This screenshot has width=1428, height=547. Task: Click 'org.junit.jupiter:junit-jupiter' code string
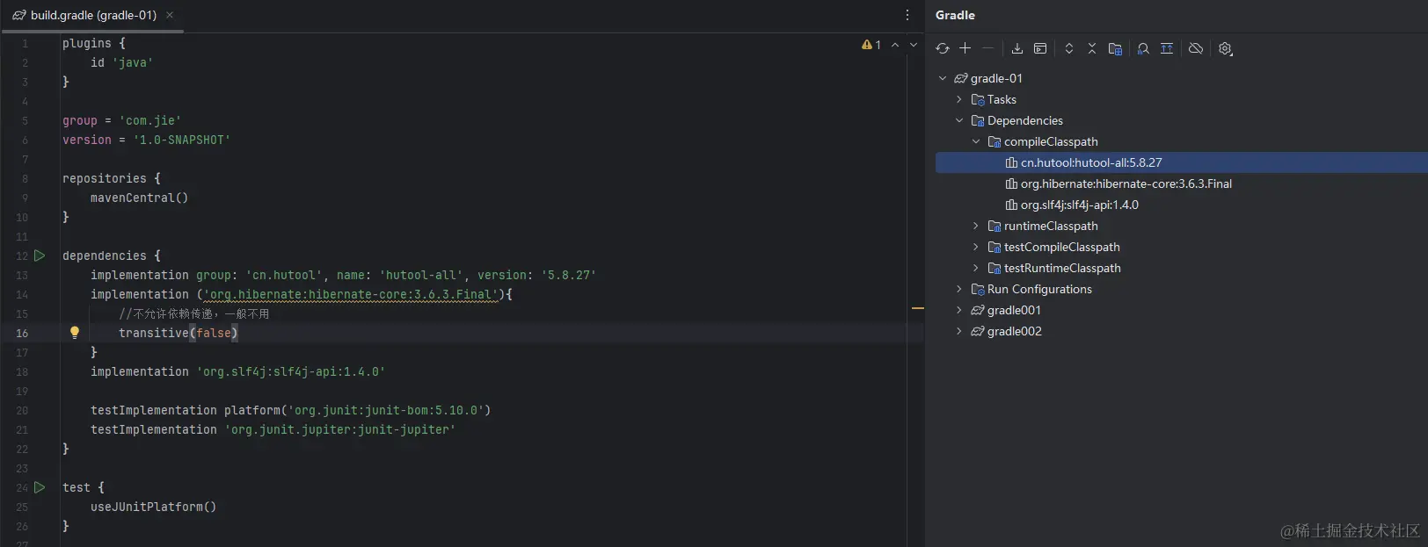340,429
